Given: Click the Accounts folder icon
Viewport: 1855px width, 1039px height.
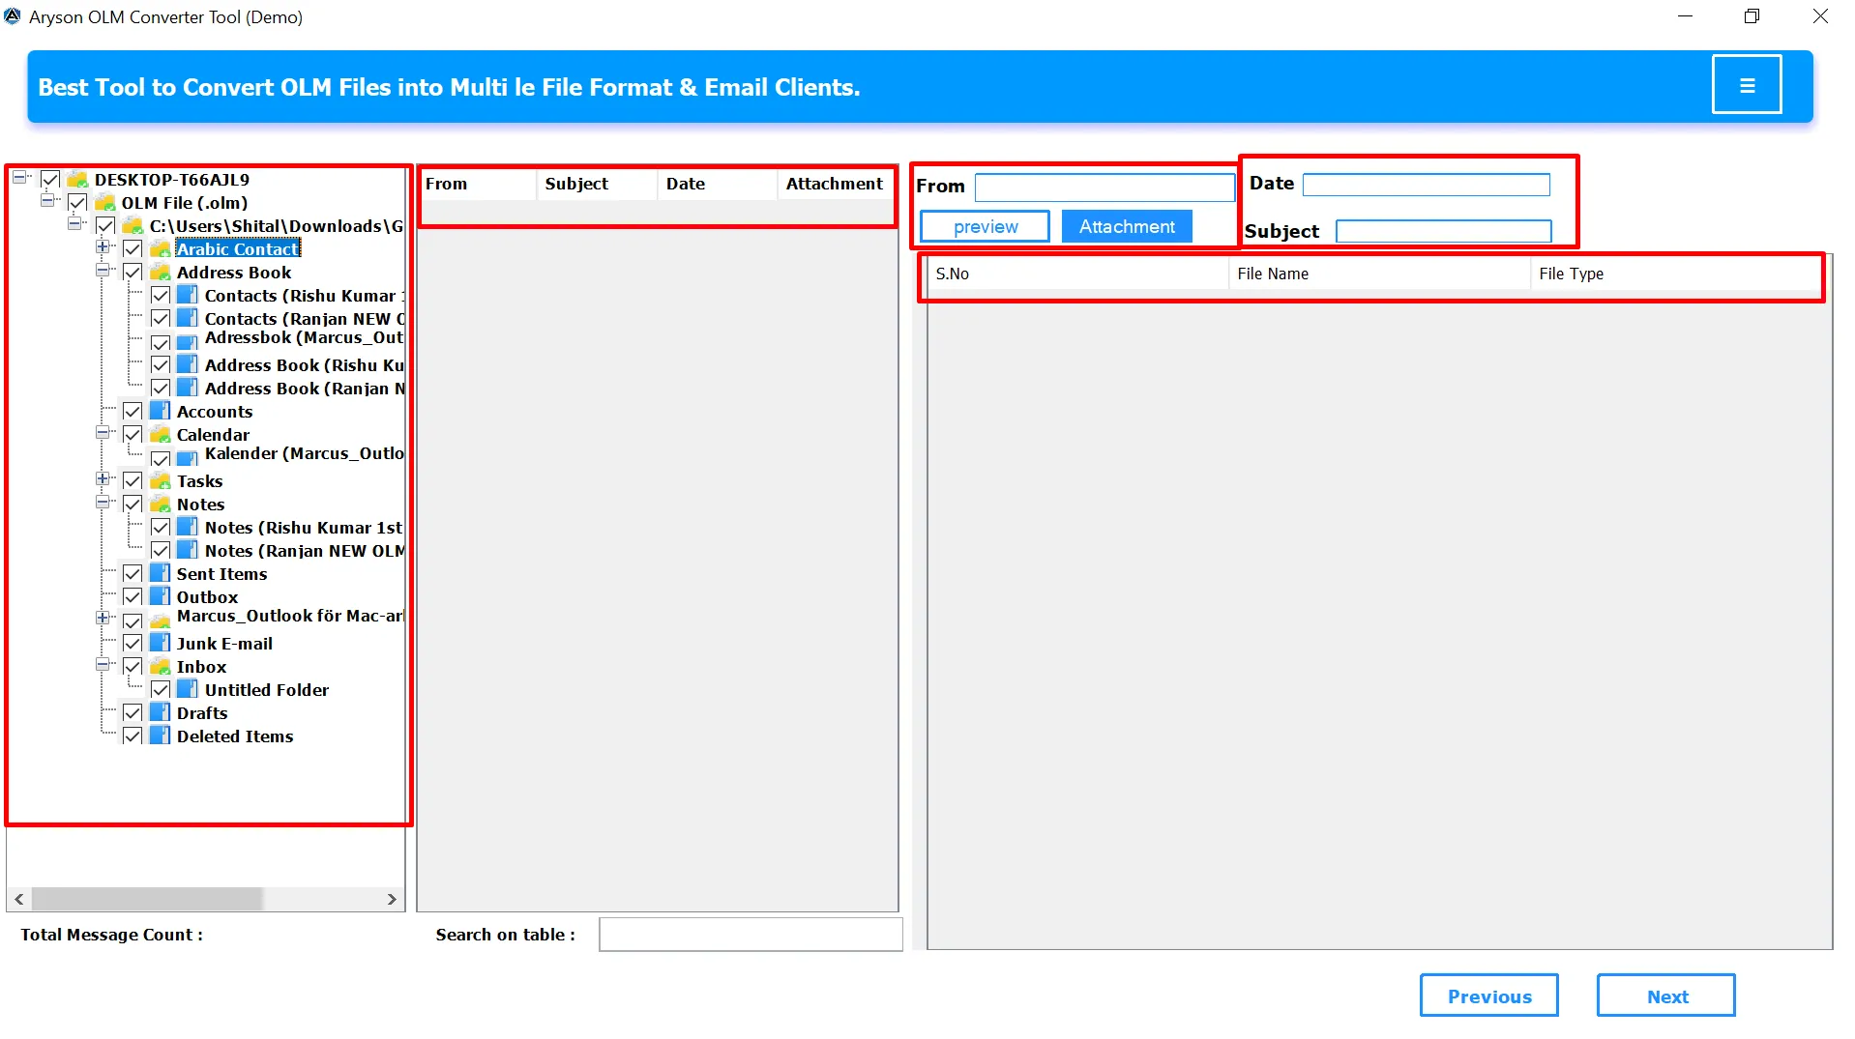Looking at the screenshot, I should coord(161,411).
